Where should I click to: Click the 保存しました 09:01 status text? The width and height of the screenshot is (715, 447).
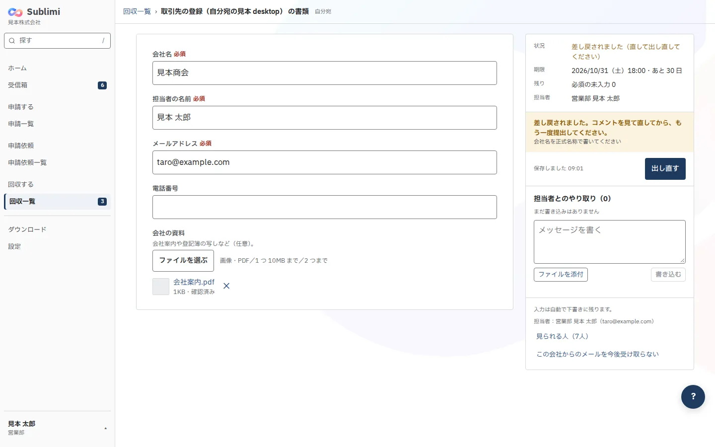pos(559,169)
